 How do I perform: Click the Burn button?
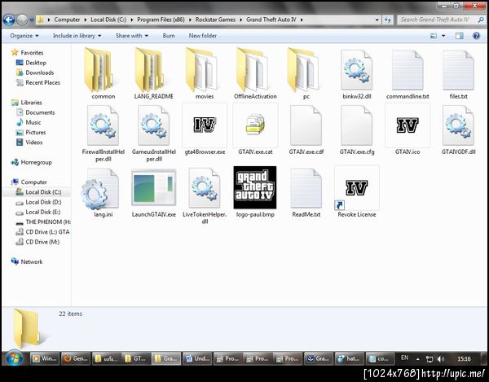coord(169,36)
